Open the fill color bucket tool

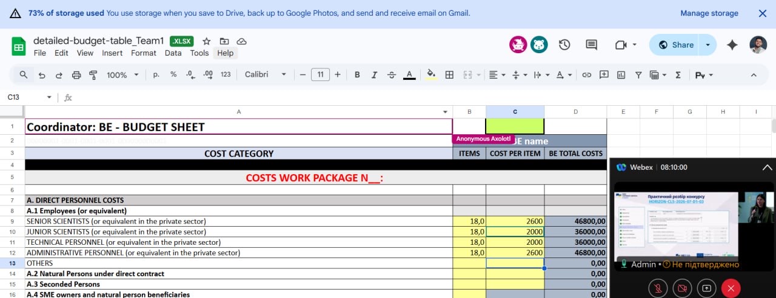pyautogui.click(x=431, y=75)
